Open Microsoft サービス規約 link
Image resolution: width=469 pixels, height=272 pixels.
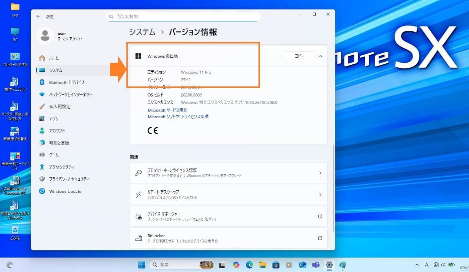click(168, 110)
